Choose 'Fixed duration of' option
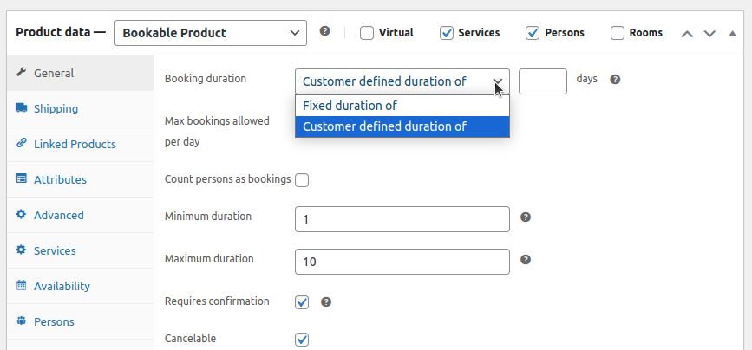The height and width of the screenshot is (350, 752). [x=402, y=106]
